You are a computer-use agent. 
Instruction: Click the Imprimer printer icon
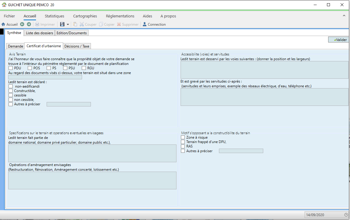37,24
